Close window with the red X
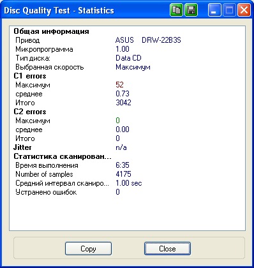 244,10
